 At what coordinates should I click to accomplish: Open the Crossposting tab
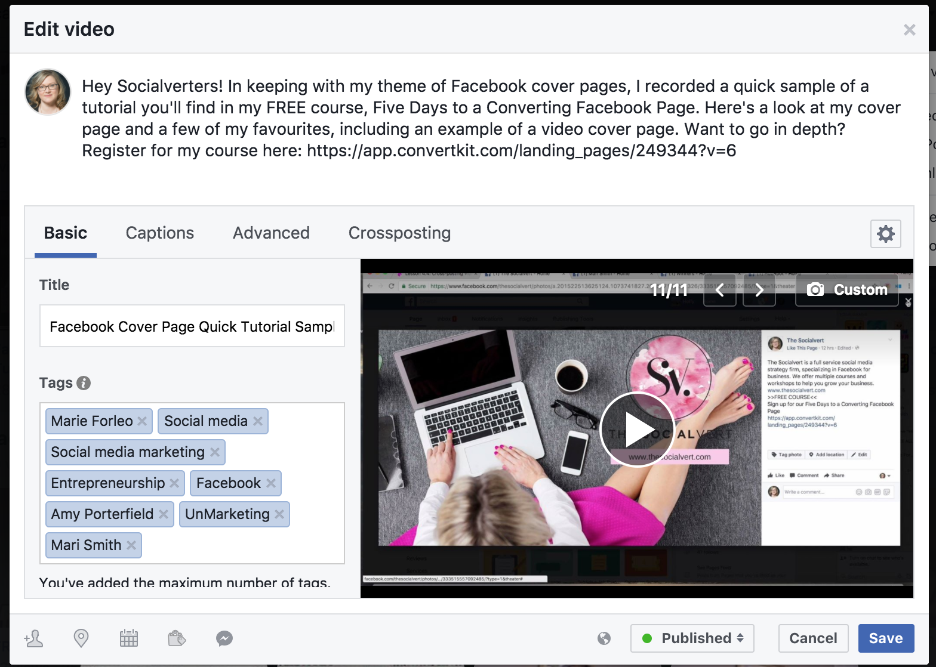click(x=399, y=233)
